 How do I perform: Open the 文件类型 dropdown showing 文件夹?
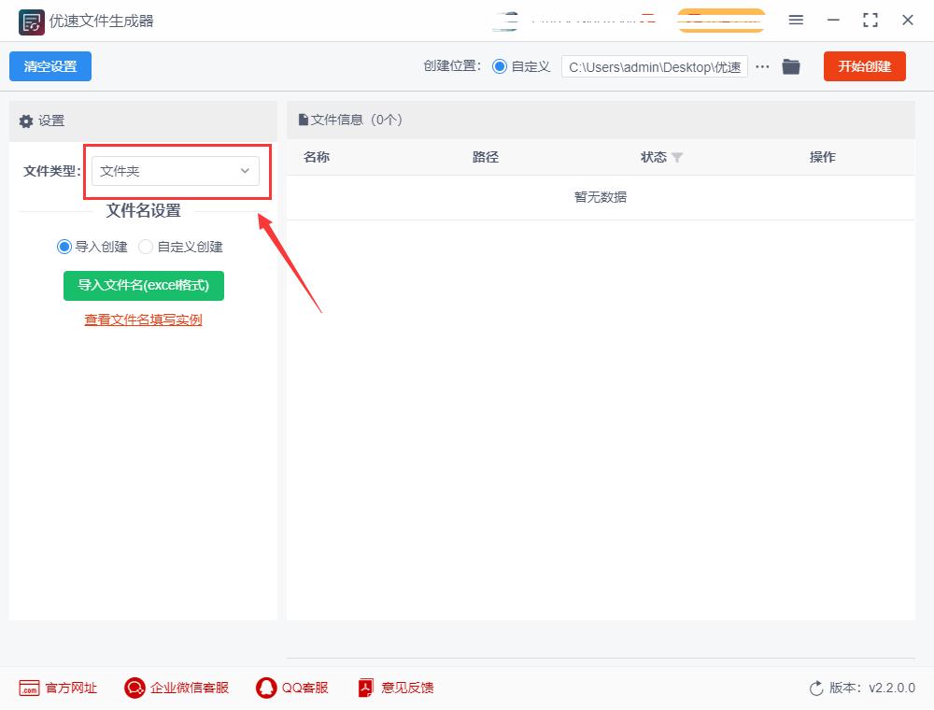[175, 171]
